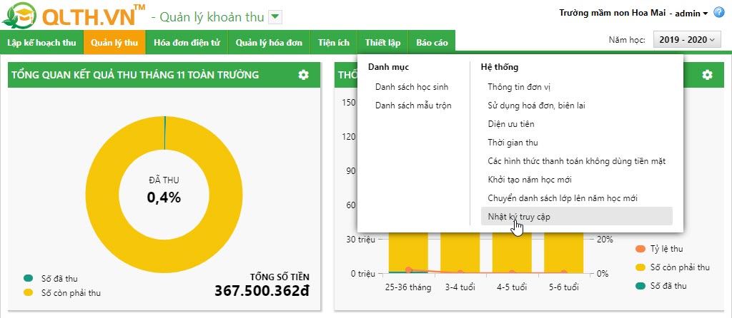Open settings gear on monthly overview panel
This screenshot has height=318, width=732.
tap(304, 75)
